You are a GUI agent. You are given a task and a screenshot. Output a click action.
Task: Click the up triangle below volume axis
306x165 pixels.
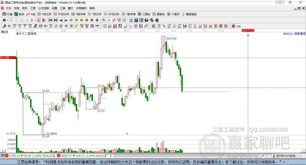tap(3, 151)
